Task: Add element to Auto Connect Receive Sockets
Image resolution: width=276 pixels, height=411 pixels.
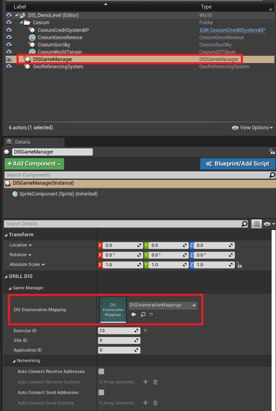Action: point(145,382)
